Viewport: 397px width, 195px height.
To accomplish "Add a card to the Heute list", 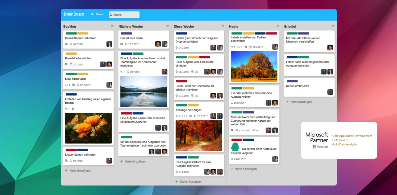I will tap(244, 169).
